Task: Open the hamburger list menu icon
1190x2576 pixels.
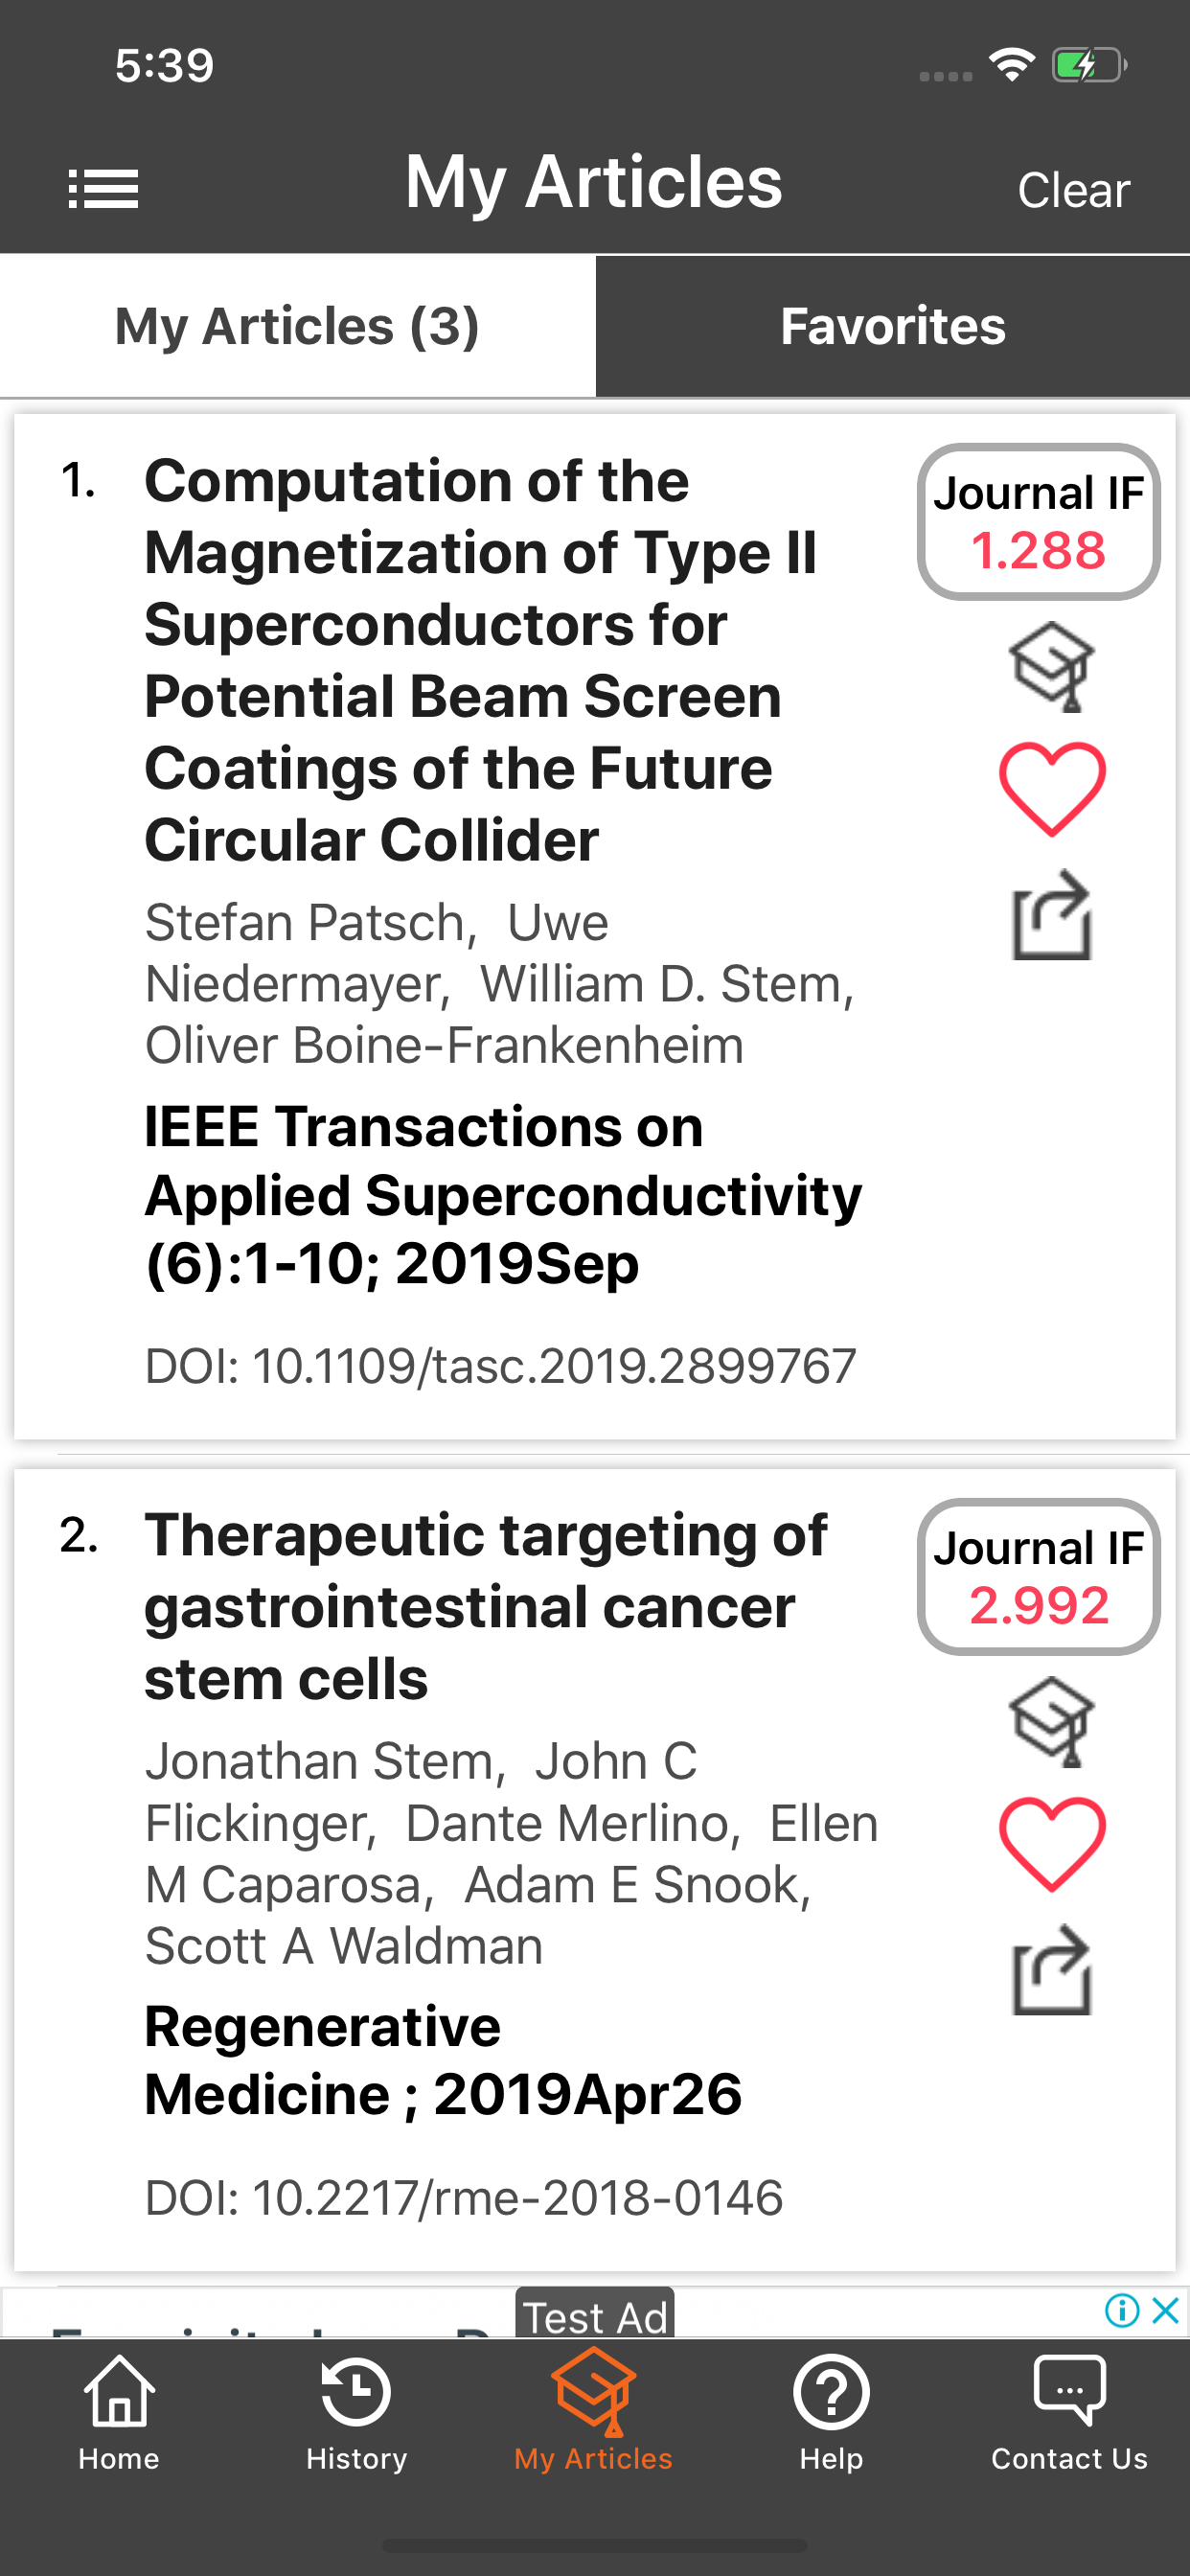Action: (x=103, y=189)
